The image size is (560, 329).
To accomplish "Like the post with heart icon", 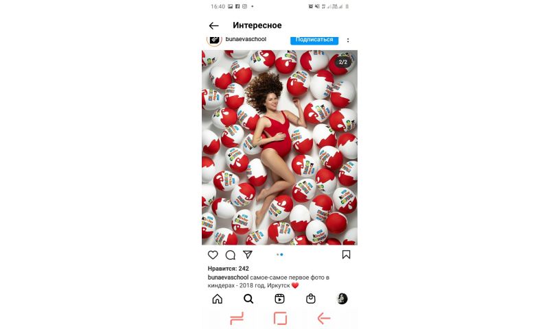I will tap(213, 255).
